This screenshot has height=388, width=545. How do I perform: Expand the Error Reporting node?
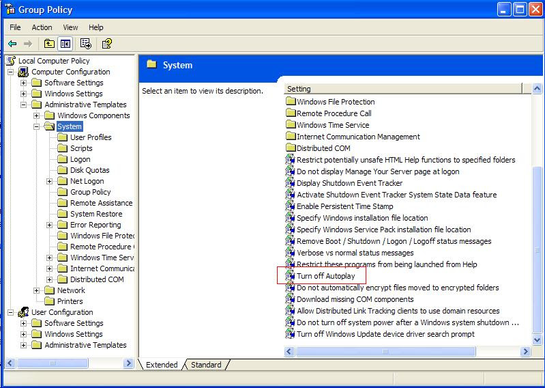(x=49, y=225)
